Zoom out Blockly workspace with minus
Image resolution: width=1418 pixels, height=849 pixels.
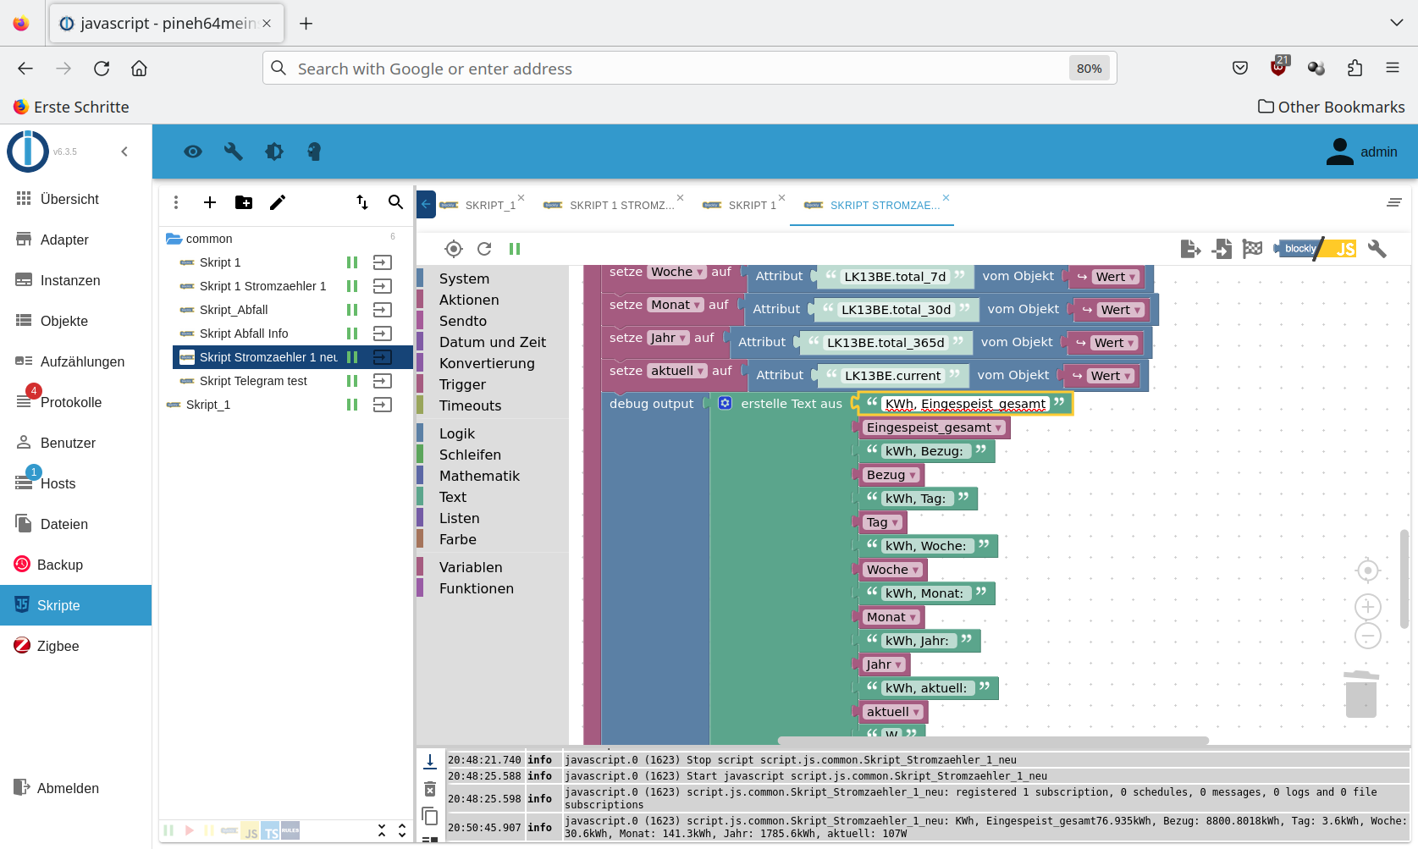coord(1368,636)
